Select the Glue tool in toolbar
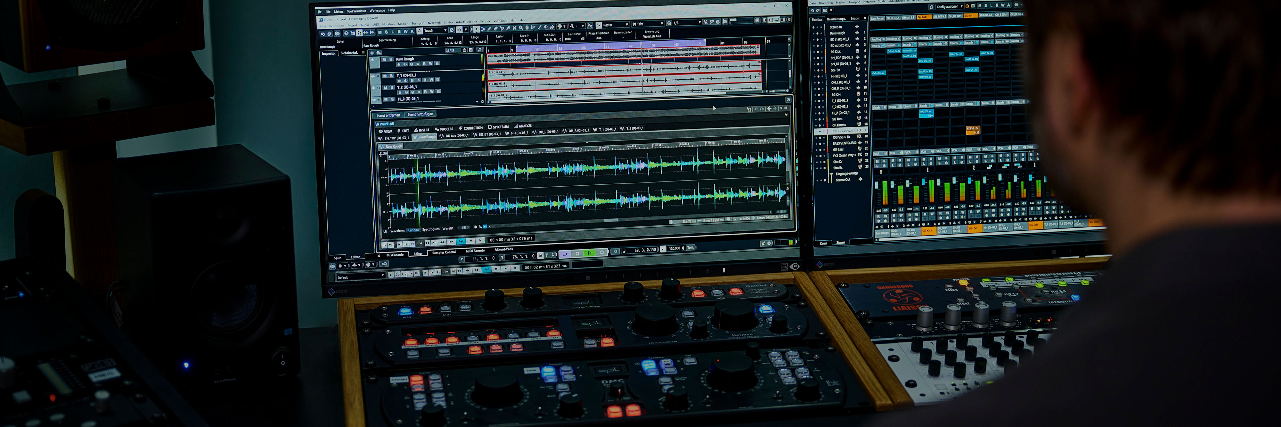This screenshot has width=1281, height=427. (508, 28)
